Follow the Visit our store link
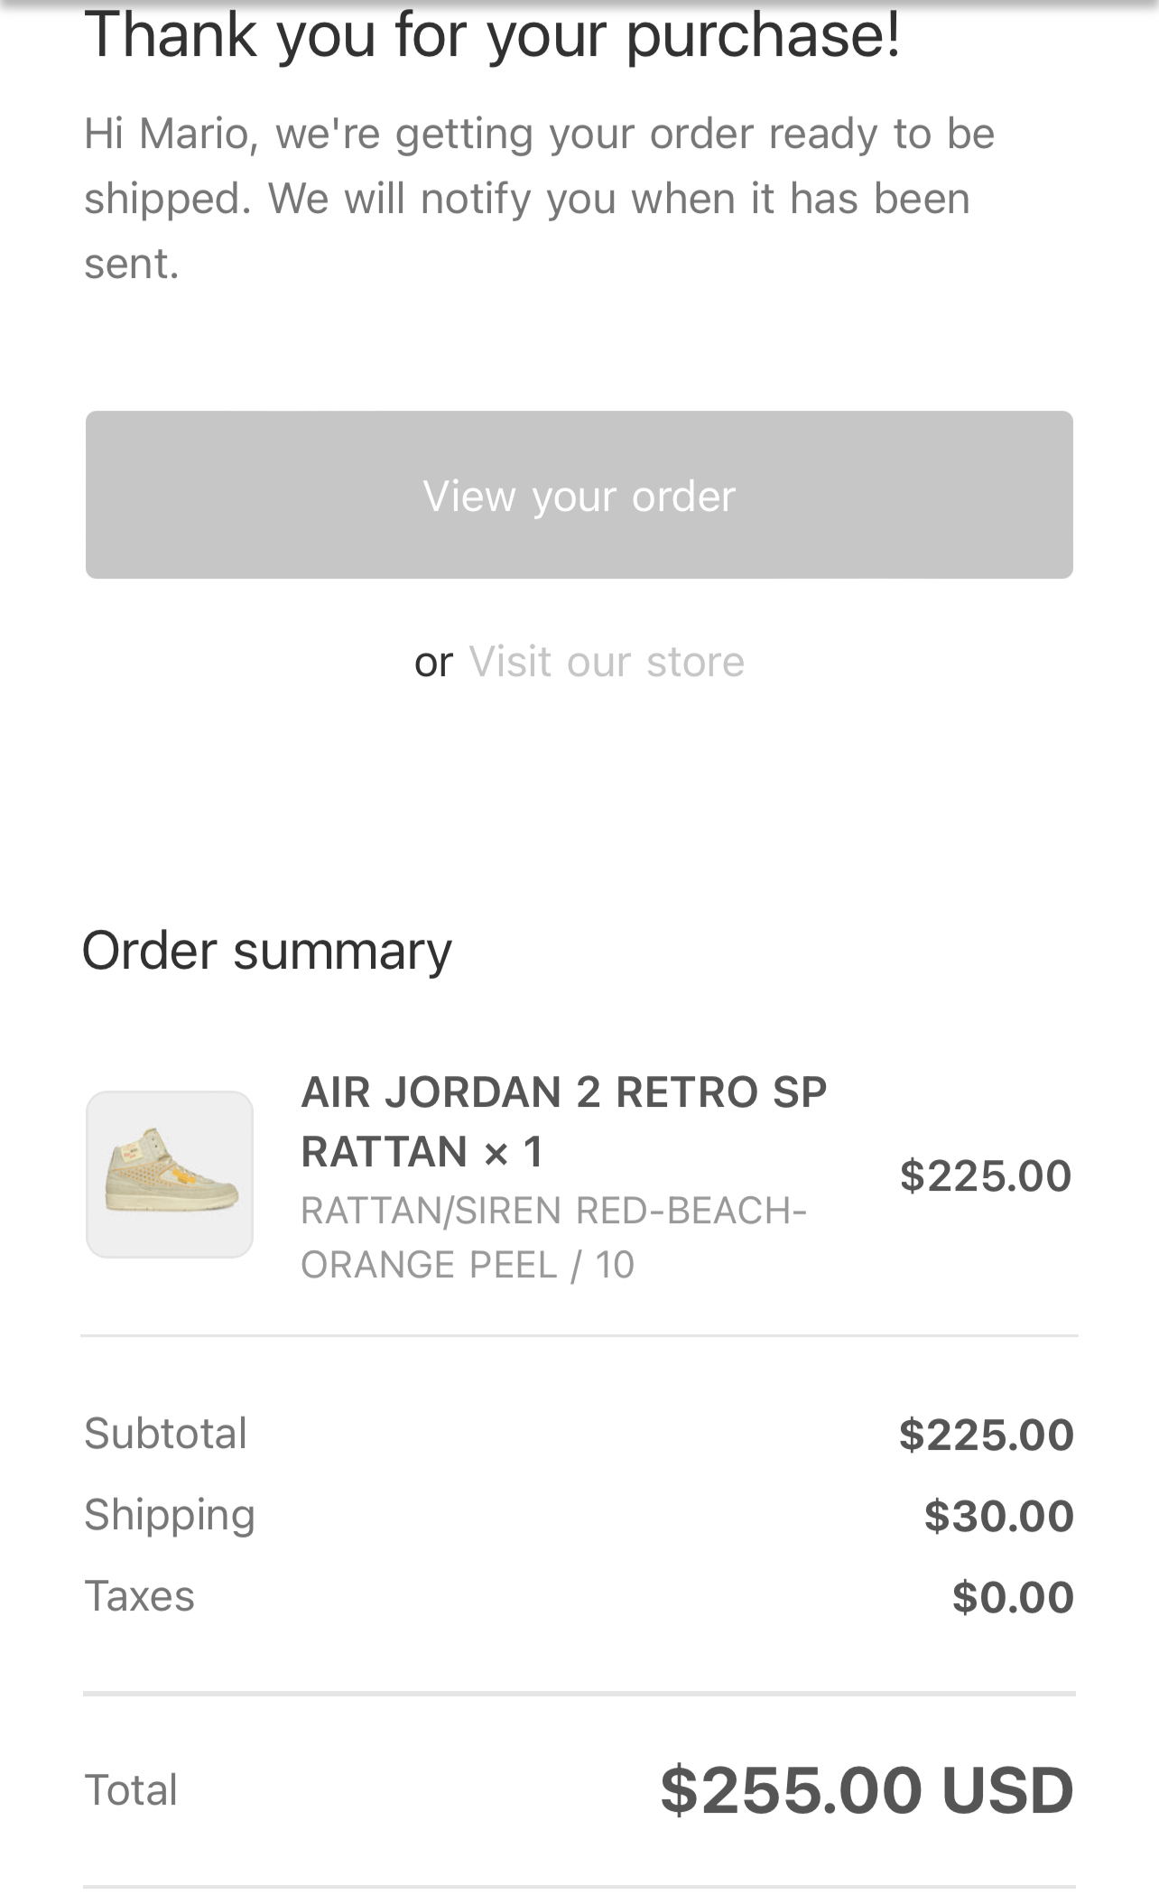 [x=607, y=662]
